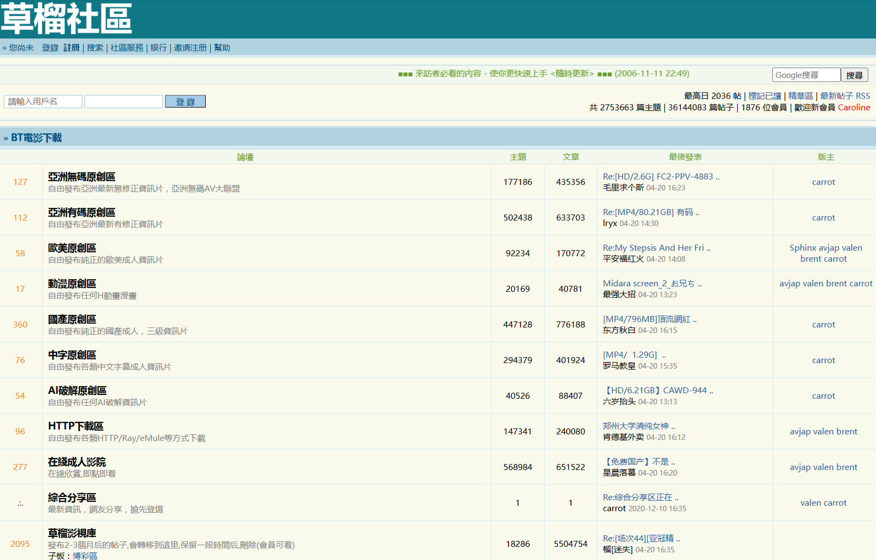Open the 搜索 menu item
The image size is (876, 560).
tap(95, 48)
